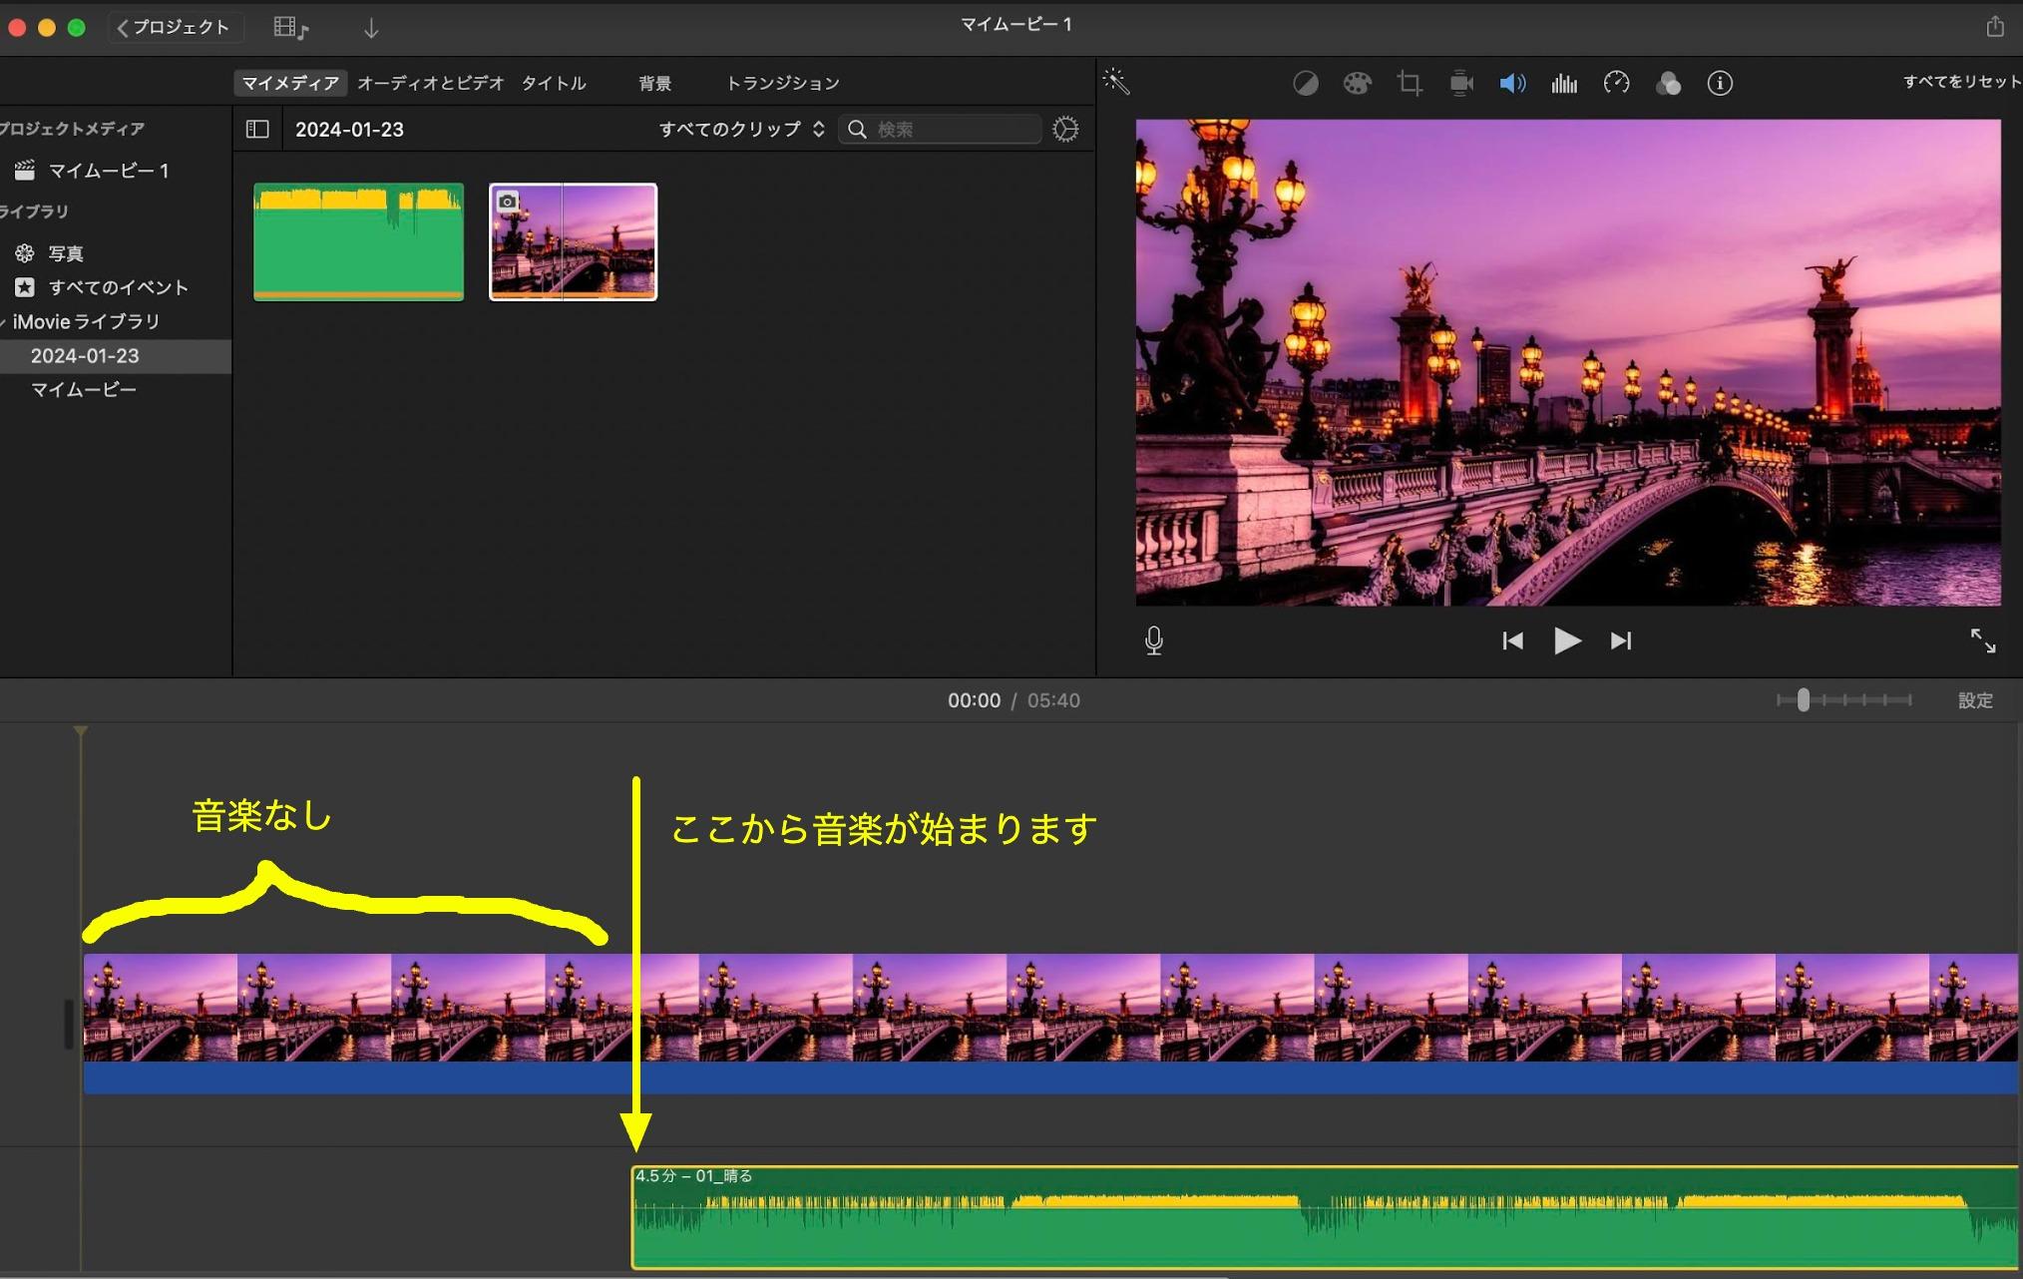Click すべてをリセット reset all button
Screen dimensions: 2023x1279
click(x=1961, y=82)
